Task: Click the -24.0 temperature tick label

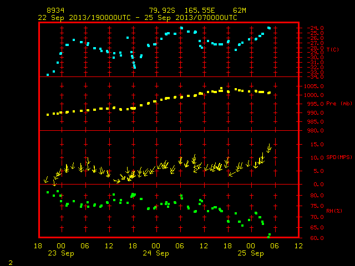Action: 315,28
